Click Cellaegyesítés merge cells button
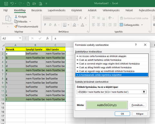155x124 pixels. pyautogui.click(x=129, y=25)
